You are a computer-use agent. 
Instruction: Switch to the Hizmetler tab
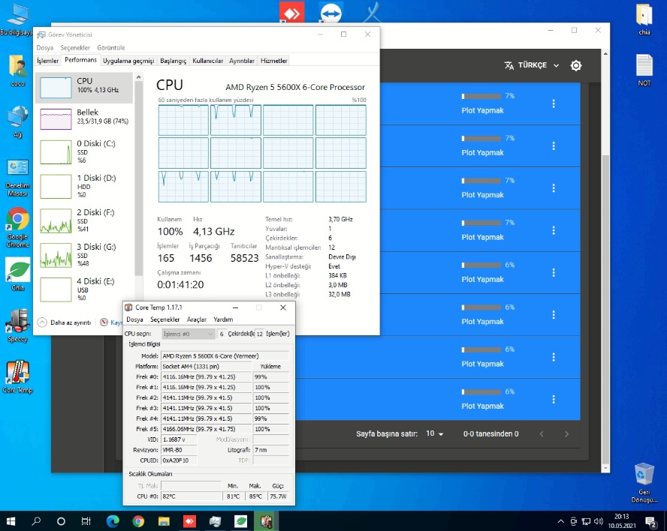(x=273, y=61)
